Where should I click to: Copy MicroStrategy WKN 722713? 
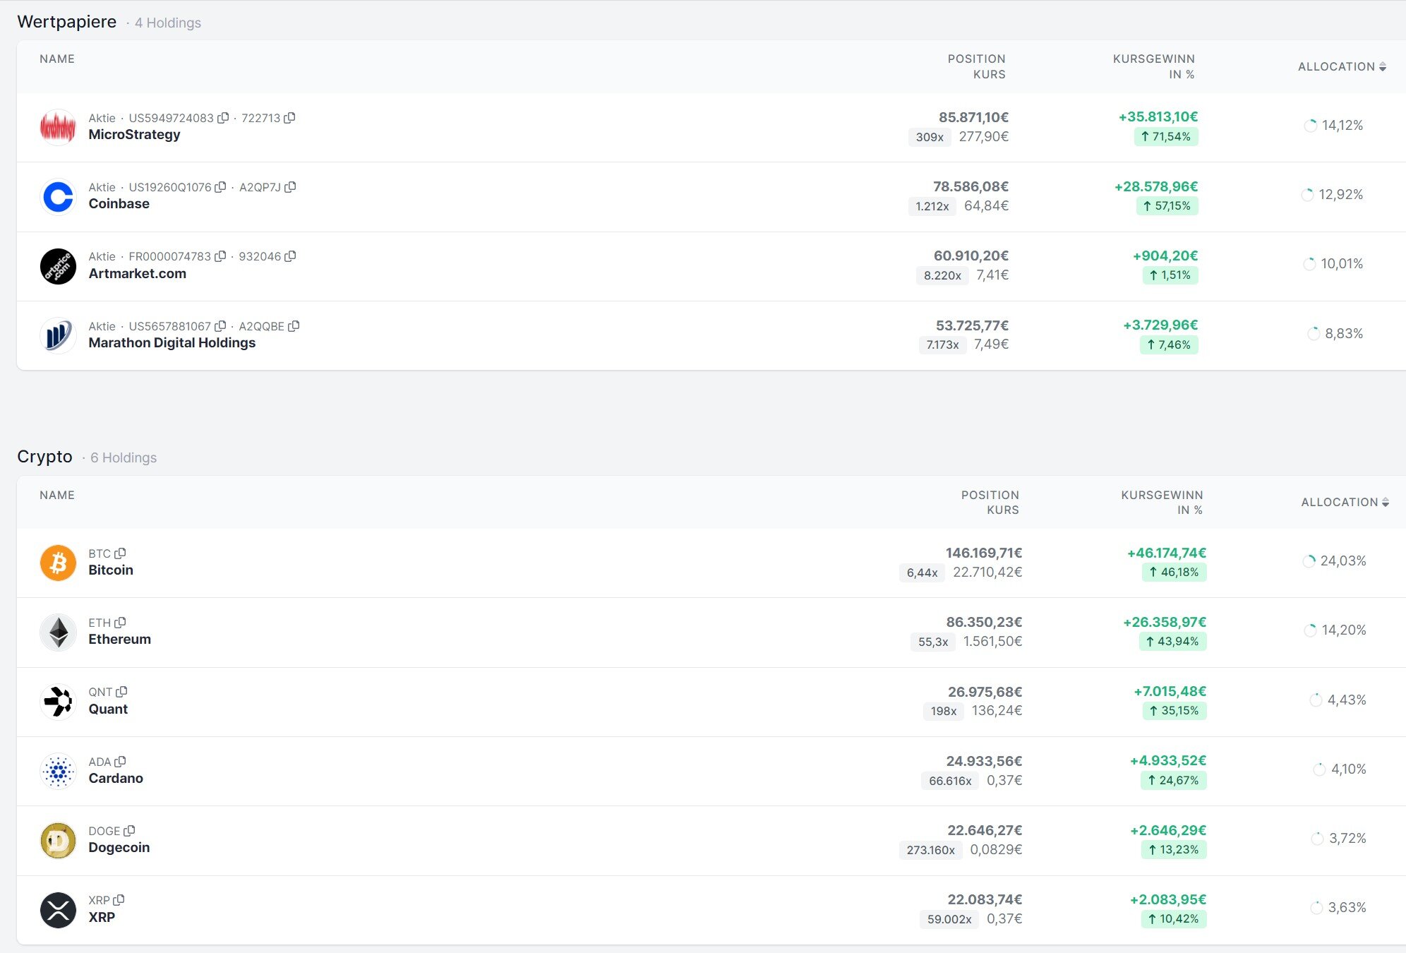pyautogui.click(x=289, y=118)
